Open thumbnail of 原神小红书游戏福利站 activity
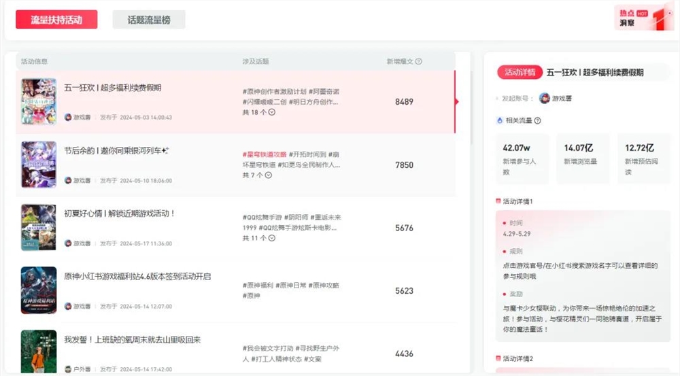The image size is (680, 376). (x=39, y=290)
